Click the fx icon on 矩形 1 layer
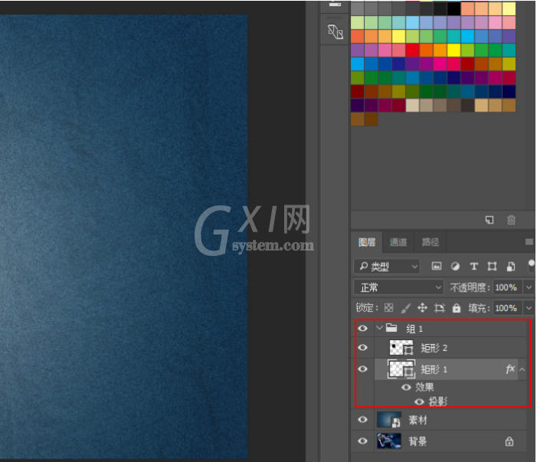This screenshot has width=537, height=462. point(510,369)
